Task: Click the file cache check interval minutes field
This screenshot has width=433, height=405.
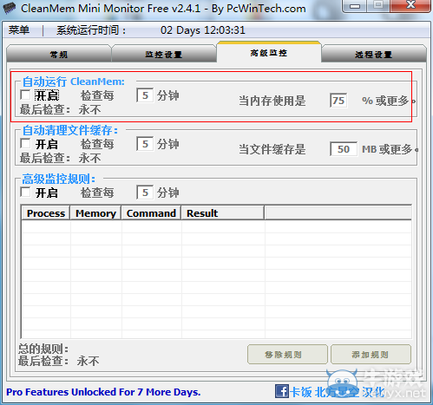Action: click(x=145, y=144)
